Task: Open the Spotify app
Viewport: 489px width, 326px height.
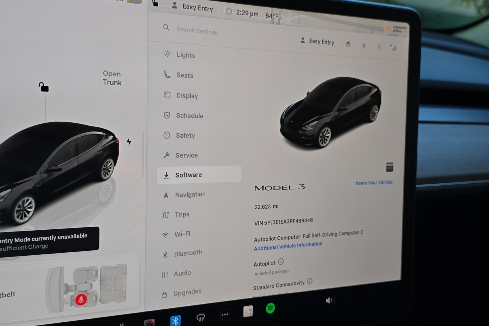Action: coord(270,308)
